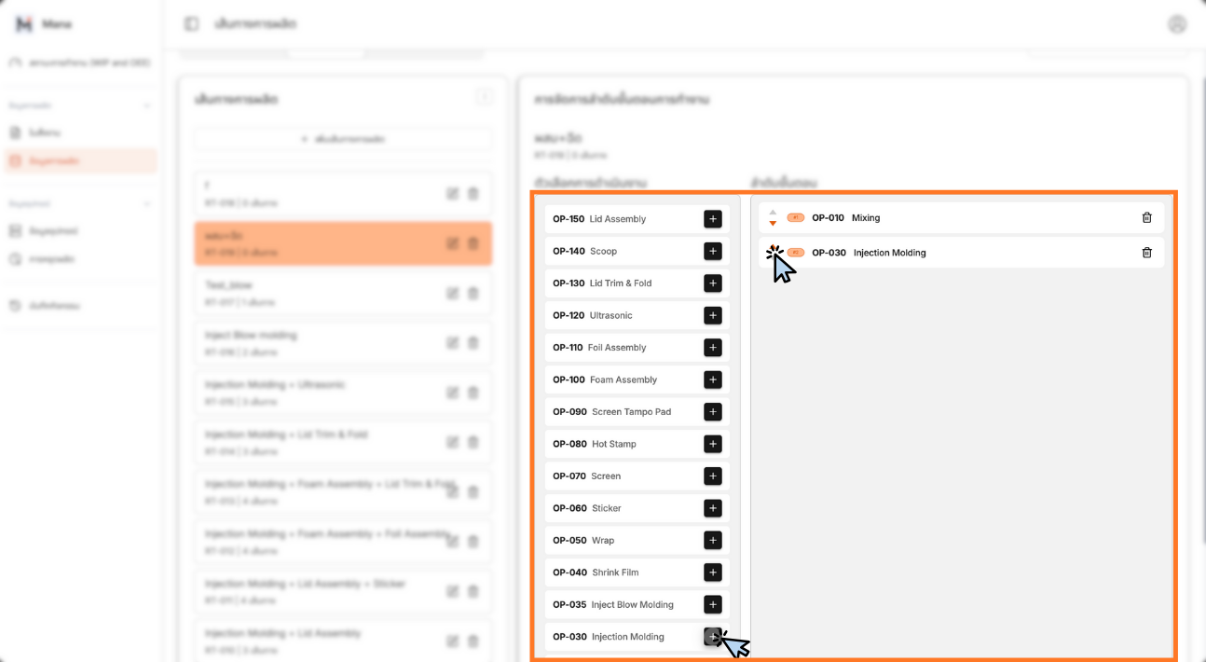Add OP-150 Lid Assembly to the sequence
The height and width of the screenshot is (662, 1206).
712,219
